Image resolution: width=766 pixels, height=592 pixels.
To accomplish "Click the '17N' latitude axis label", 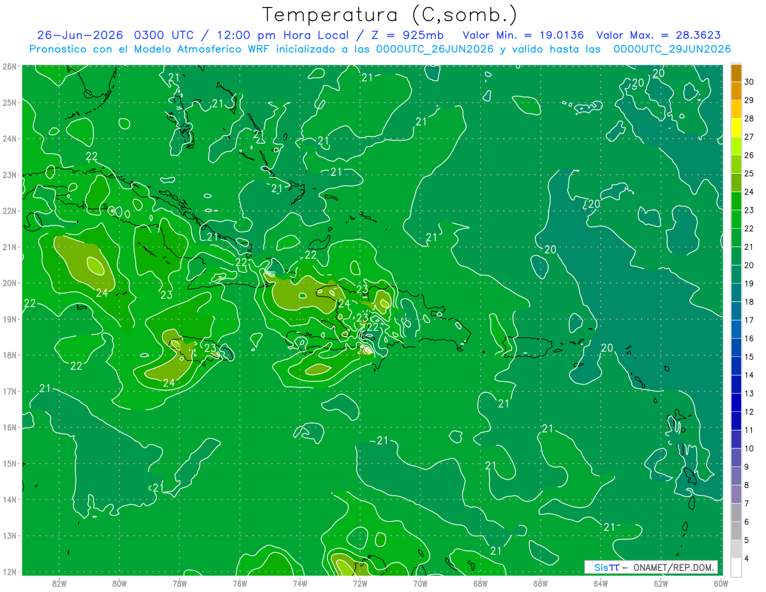I will tap(10, 391).
